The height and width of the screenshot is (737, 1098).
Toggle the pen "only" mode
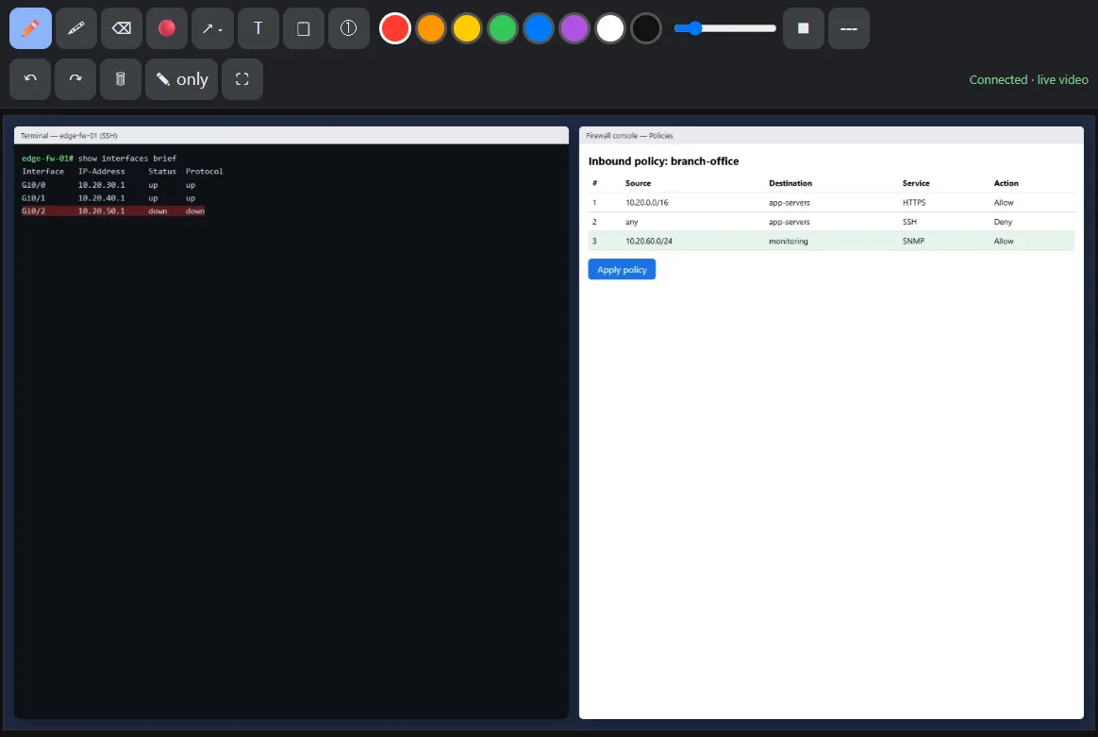click(181, 79)
